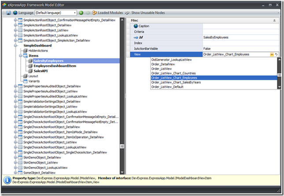The height and width of the screenshot is (196, 284).
Task: Click the toolbar overflow arrow
Action: [x=278, y=13]
